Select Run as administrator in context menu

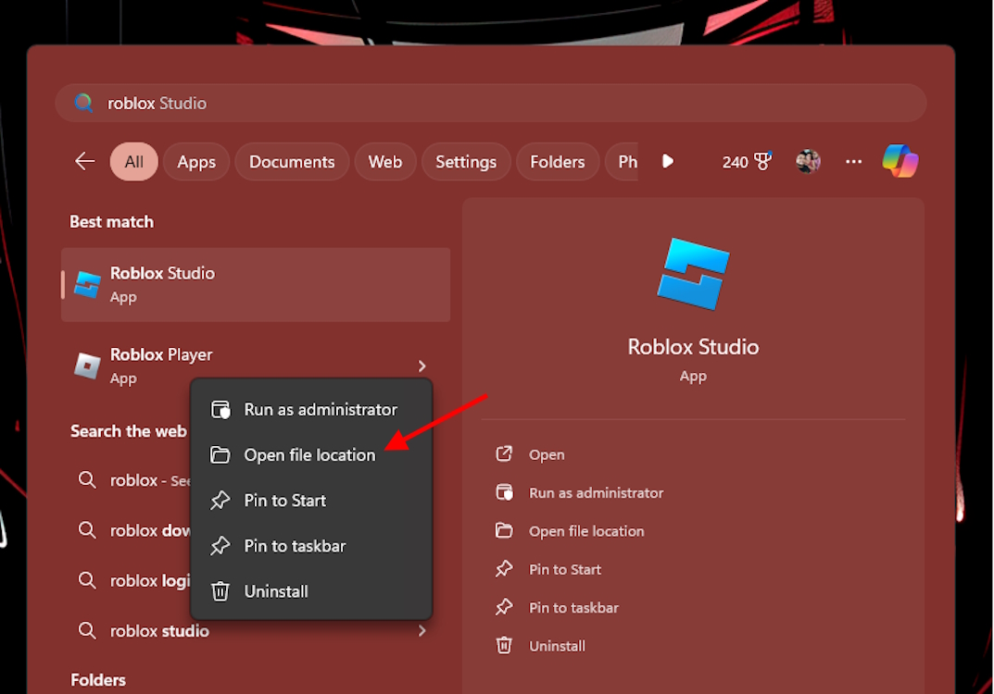(x=320, y=410)
